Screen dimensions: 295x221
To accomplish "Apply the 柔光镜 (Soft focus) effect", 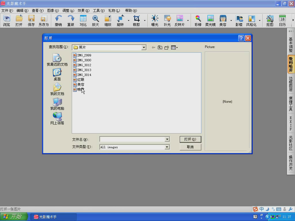I will click(210, 20).
